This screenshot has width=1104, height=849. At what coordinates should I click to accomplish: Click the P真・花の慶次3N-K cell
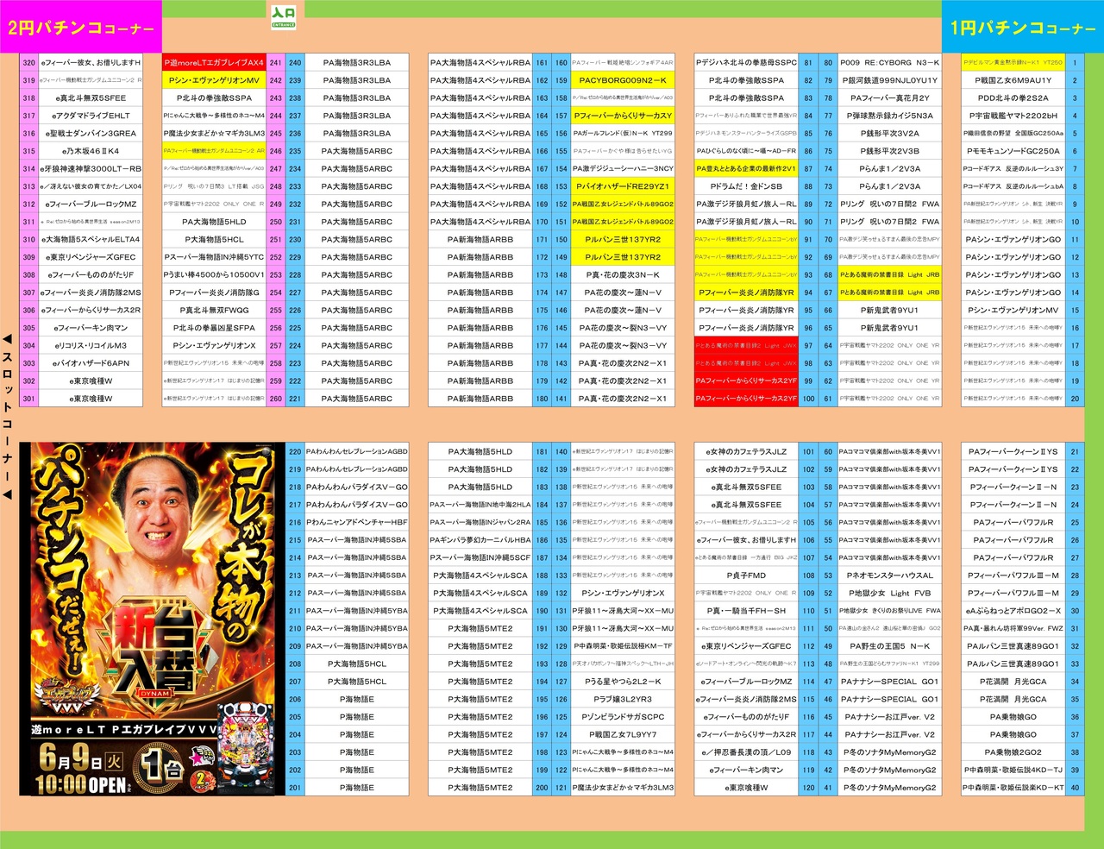click(623, 275)
